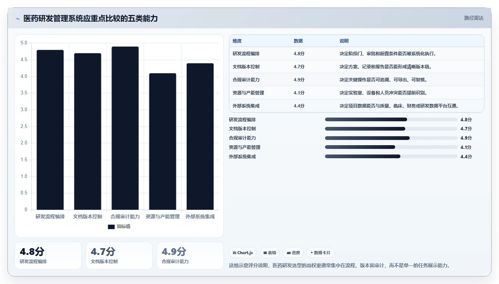Select the 资源与产能管理 table row cell
The image size is (499, 284).
point(248,93)
